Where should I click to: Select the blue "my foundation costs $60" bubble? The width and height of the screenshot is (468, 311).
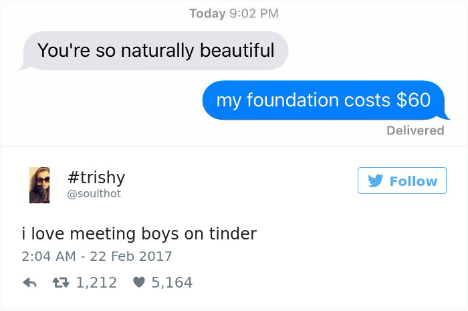click(324, 100)
